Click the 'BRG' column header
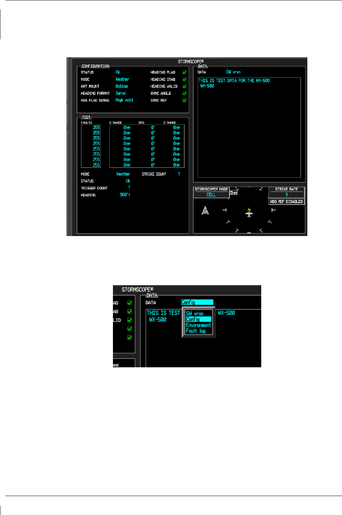 pos(142,123)
